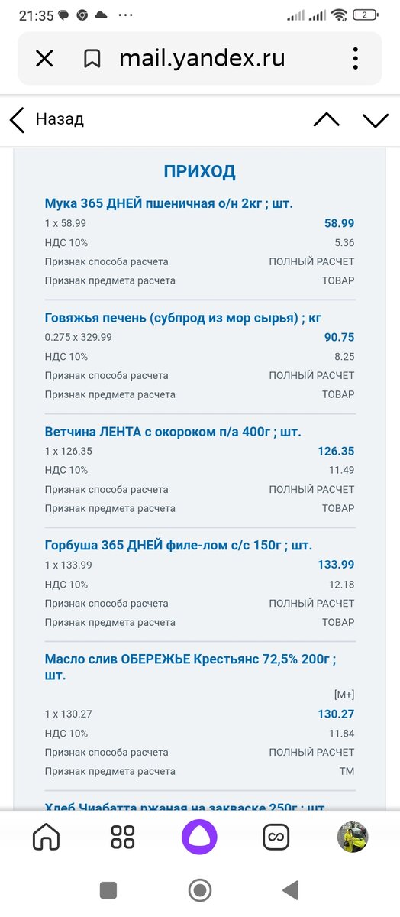Tap the [M+] marking label
400x917 pixels.
pos(344,695)
